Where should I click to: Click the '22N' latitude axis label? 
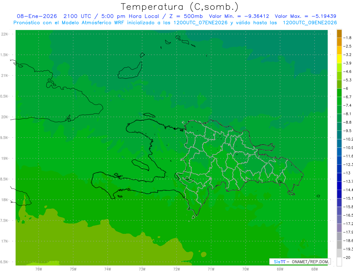pos(4,34)
